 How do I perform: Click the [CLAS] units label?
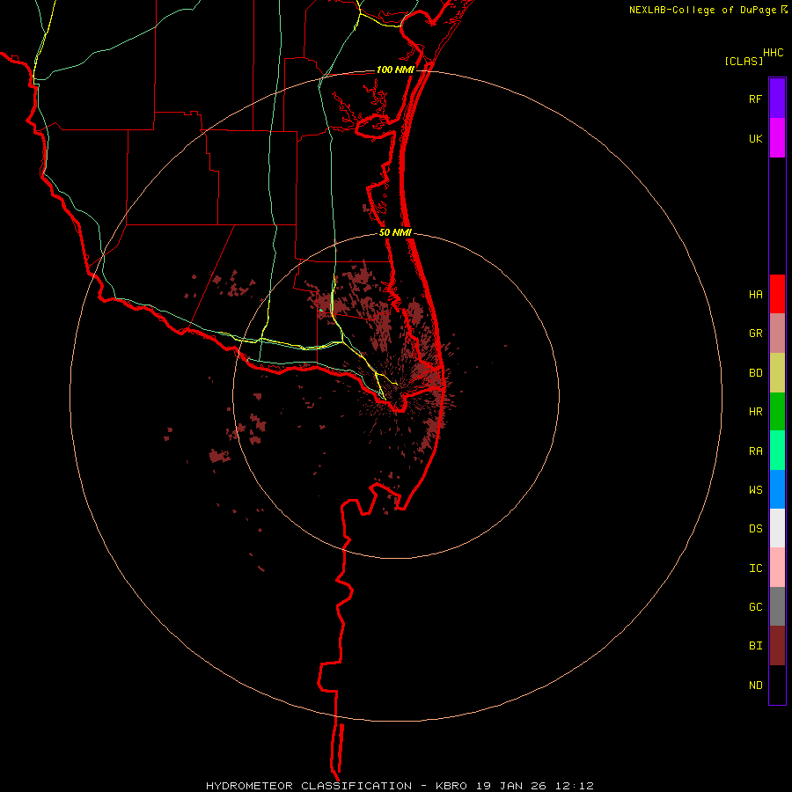pos(744,62)
